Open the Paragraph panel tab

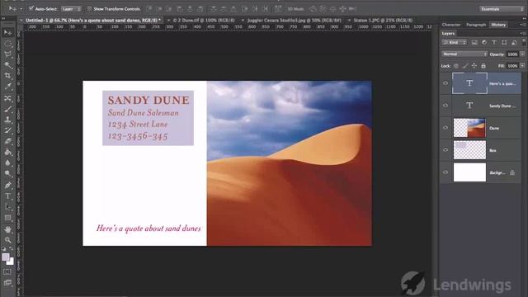coord(476,25)
